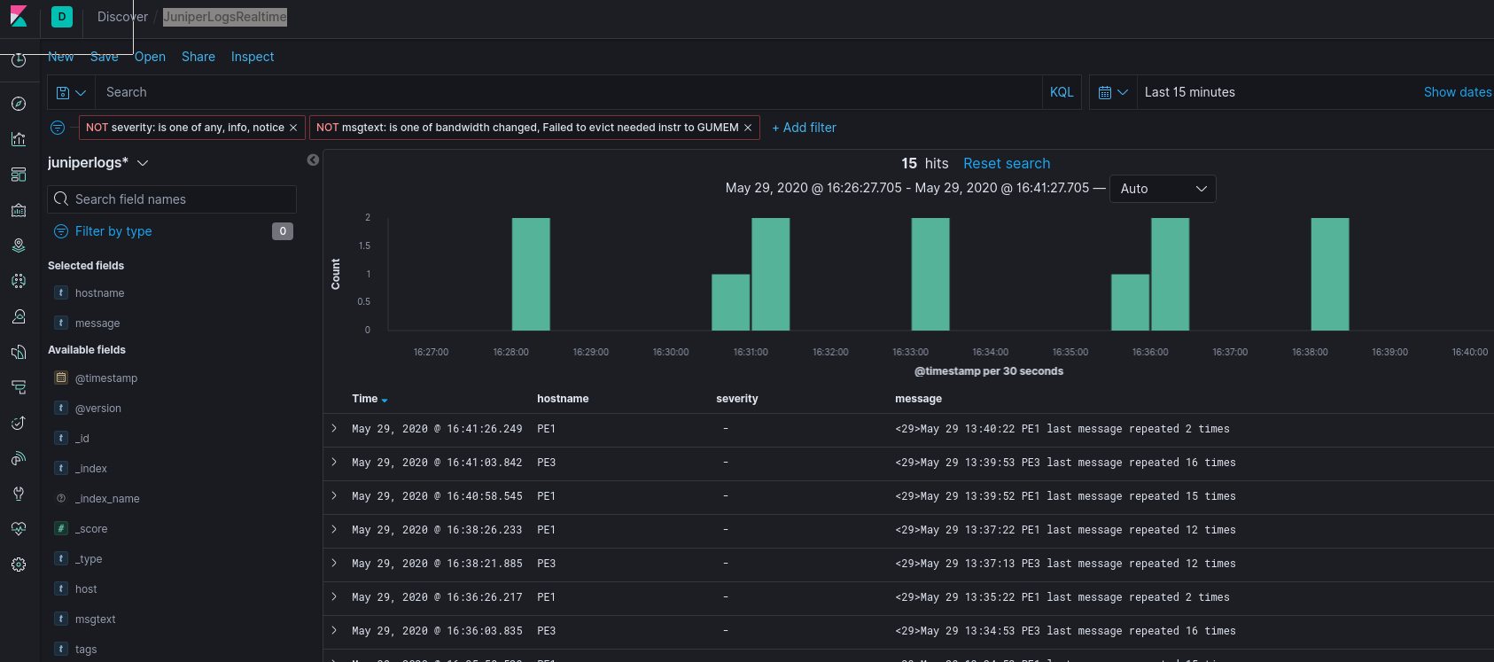
Task: Click the Add filter button
Action: [x=804, y=128]
